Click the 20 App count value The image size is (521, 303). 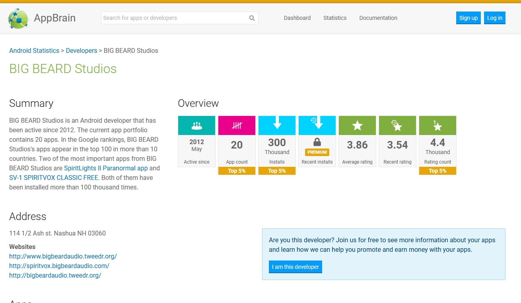tap(237, 145)
